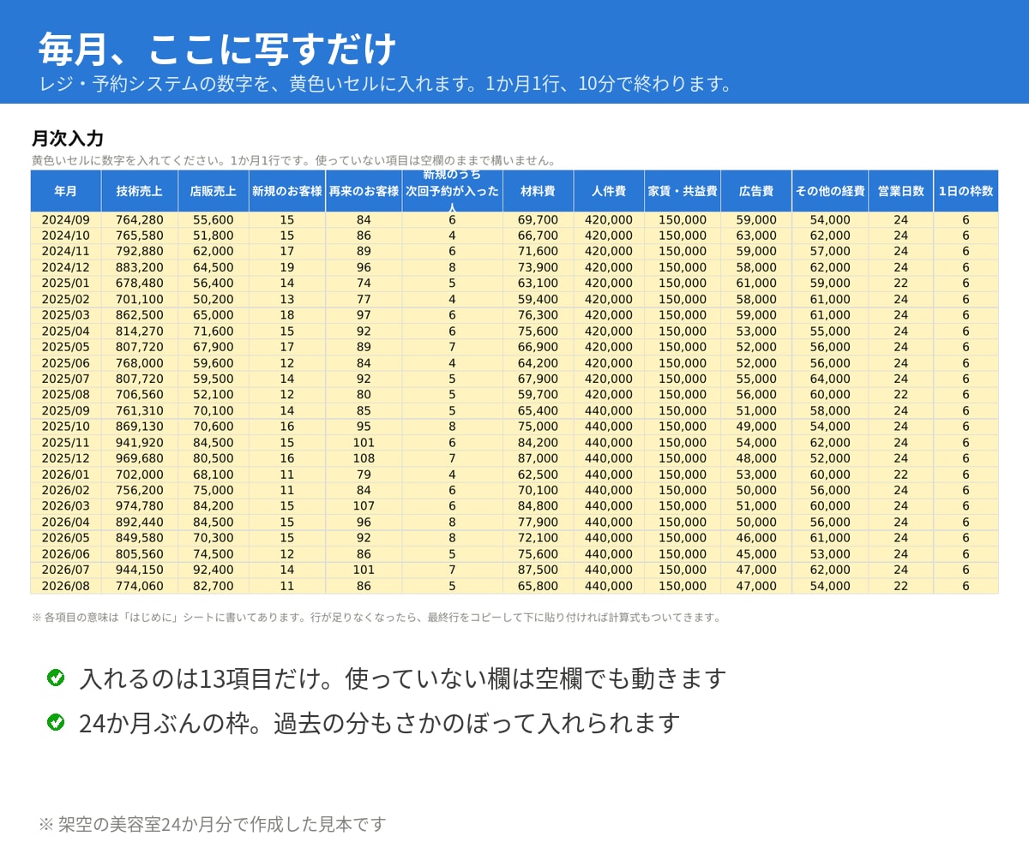1029x848 pixels.
Task: Click the 黄色いセルに数字を入れてください instruction line
Action: pyautogui.click(x=294, y=160)
